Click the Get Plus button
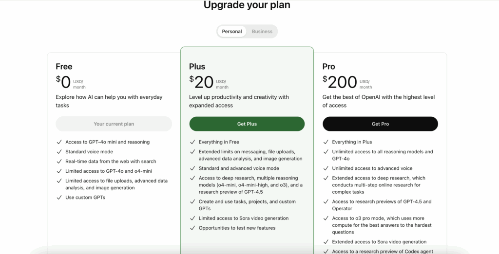Viewport: 499px width, 254px height. (247, 124)
